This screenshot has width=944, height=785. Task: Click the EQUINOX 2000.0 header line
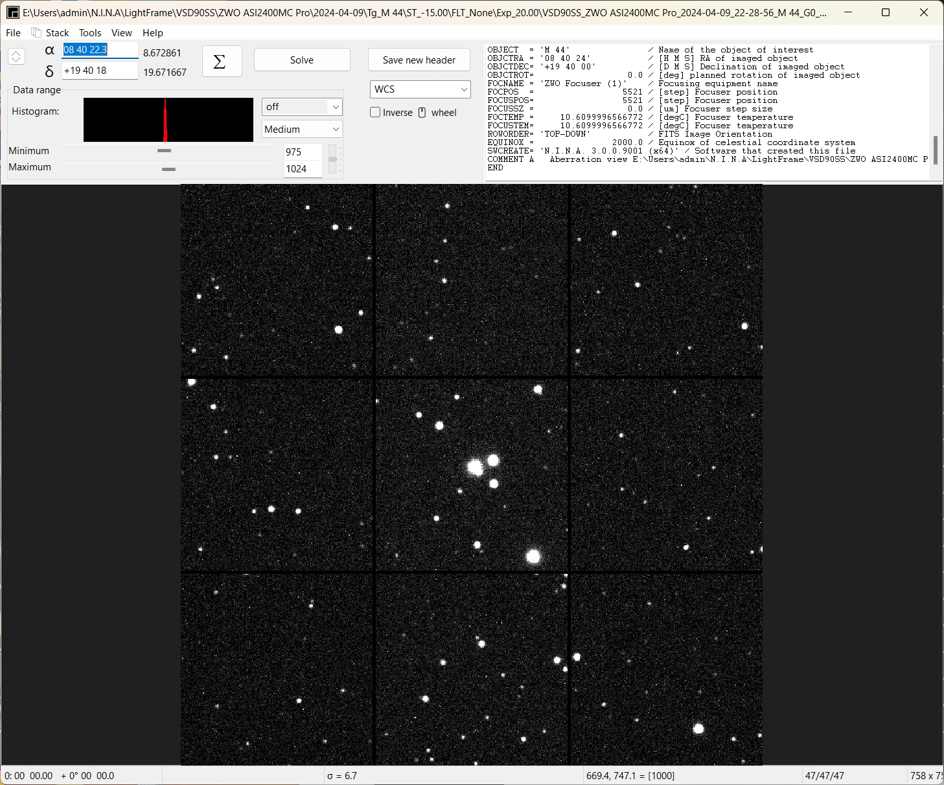pos(671,142)
